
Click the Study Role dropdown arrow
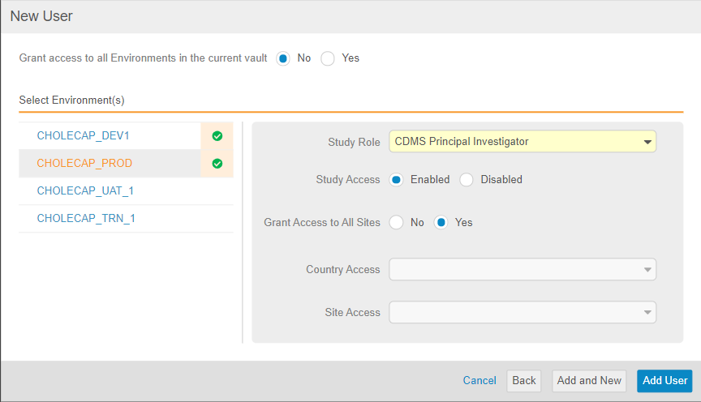click(x=647, y=143)
